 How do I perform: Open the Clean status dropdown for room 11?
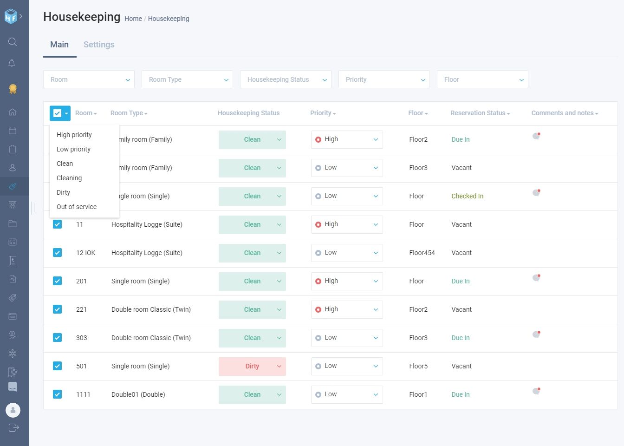(x=252, y=224)
